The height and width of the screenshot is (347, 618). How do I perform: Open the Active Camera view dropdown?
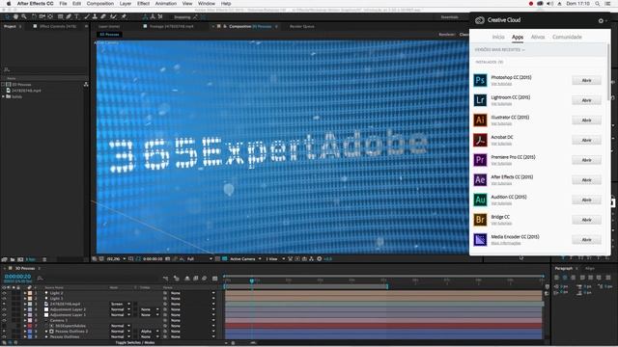pyautogui.click(x=245, y=259)
